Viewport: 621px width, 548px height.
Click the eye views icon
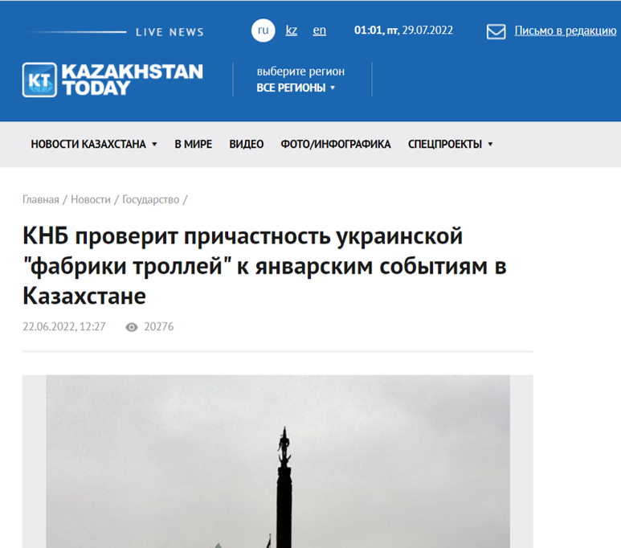click(132, 327)
